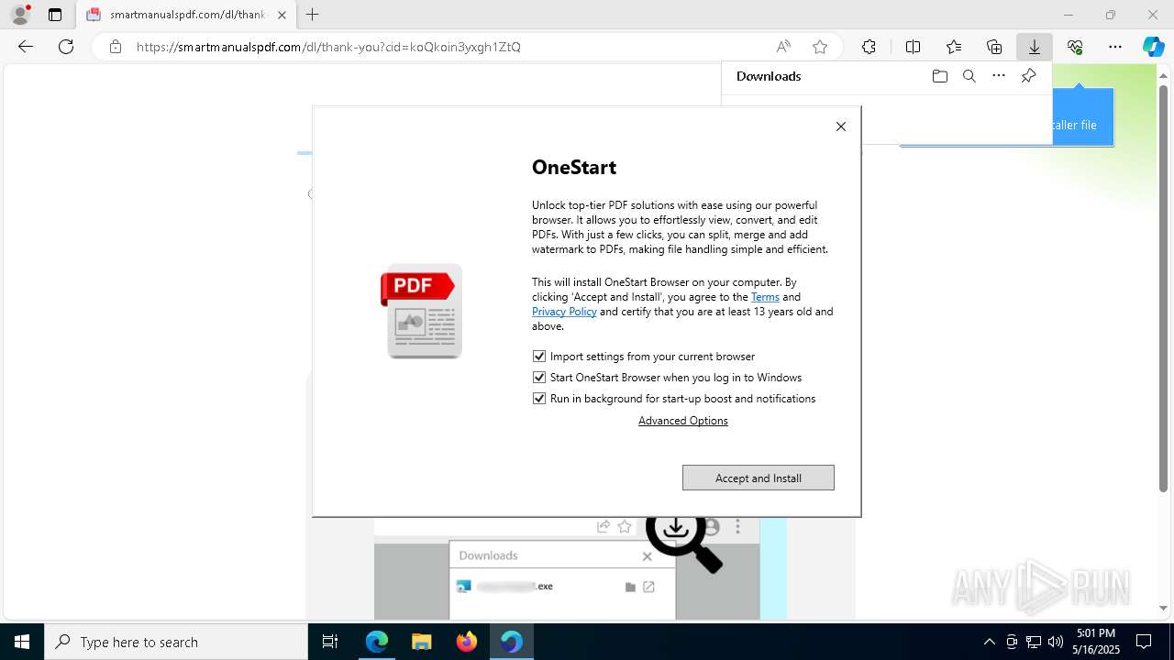The height and width of the screenshot is (660, 1174).
Task: Launch Firefox from the taskbar
Action: point(467,642)
